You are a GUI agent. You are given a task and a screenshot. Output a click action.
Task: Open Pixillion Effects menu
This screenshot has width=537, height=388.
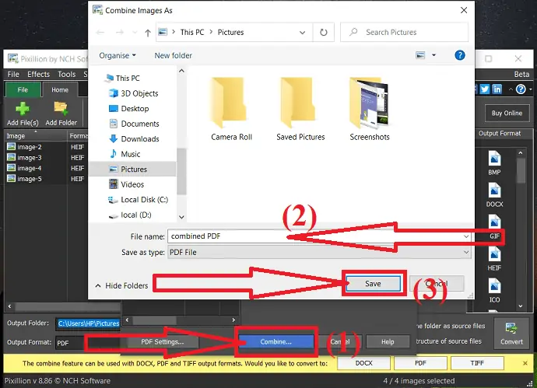tap(38, 74)
